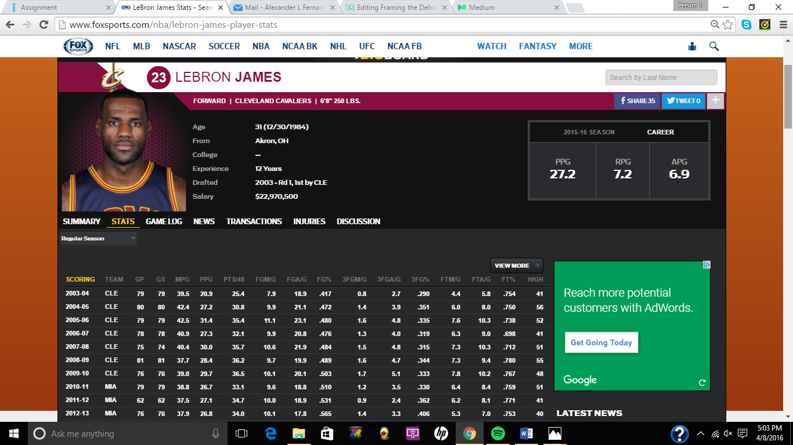Image resolution: width=793 pixels, height=445 pixels.
Task: Click the Cleveland Cavaliers team logo
Action: point(113,78)
